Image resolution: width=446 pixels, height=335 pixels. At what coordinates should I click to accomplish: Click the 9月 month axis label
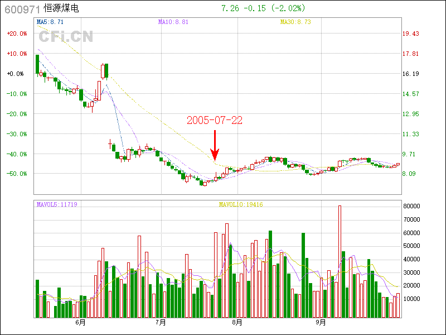(x=321, y=322)
